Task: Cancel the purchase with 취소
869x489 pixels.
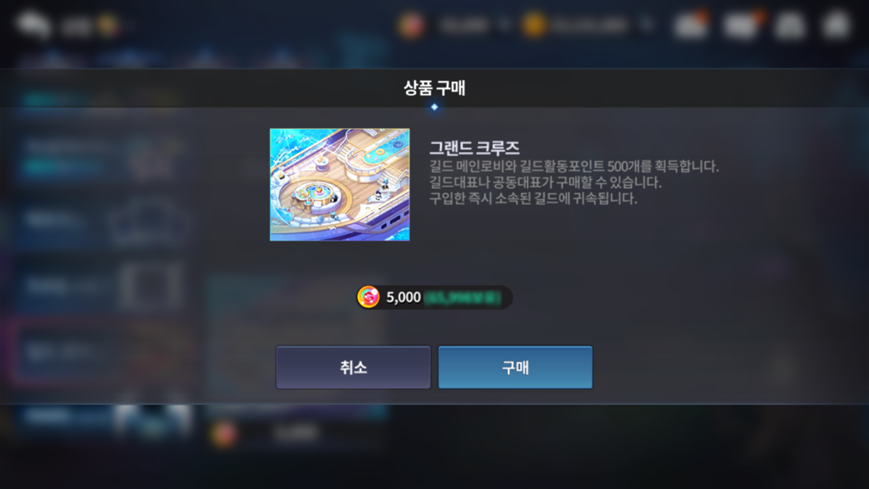Action: (x=353, y=367)
